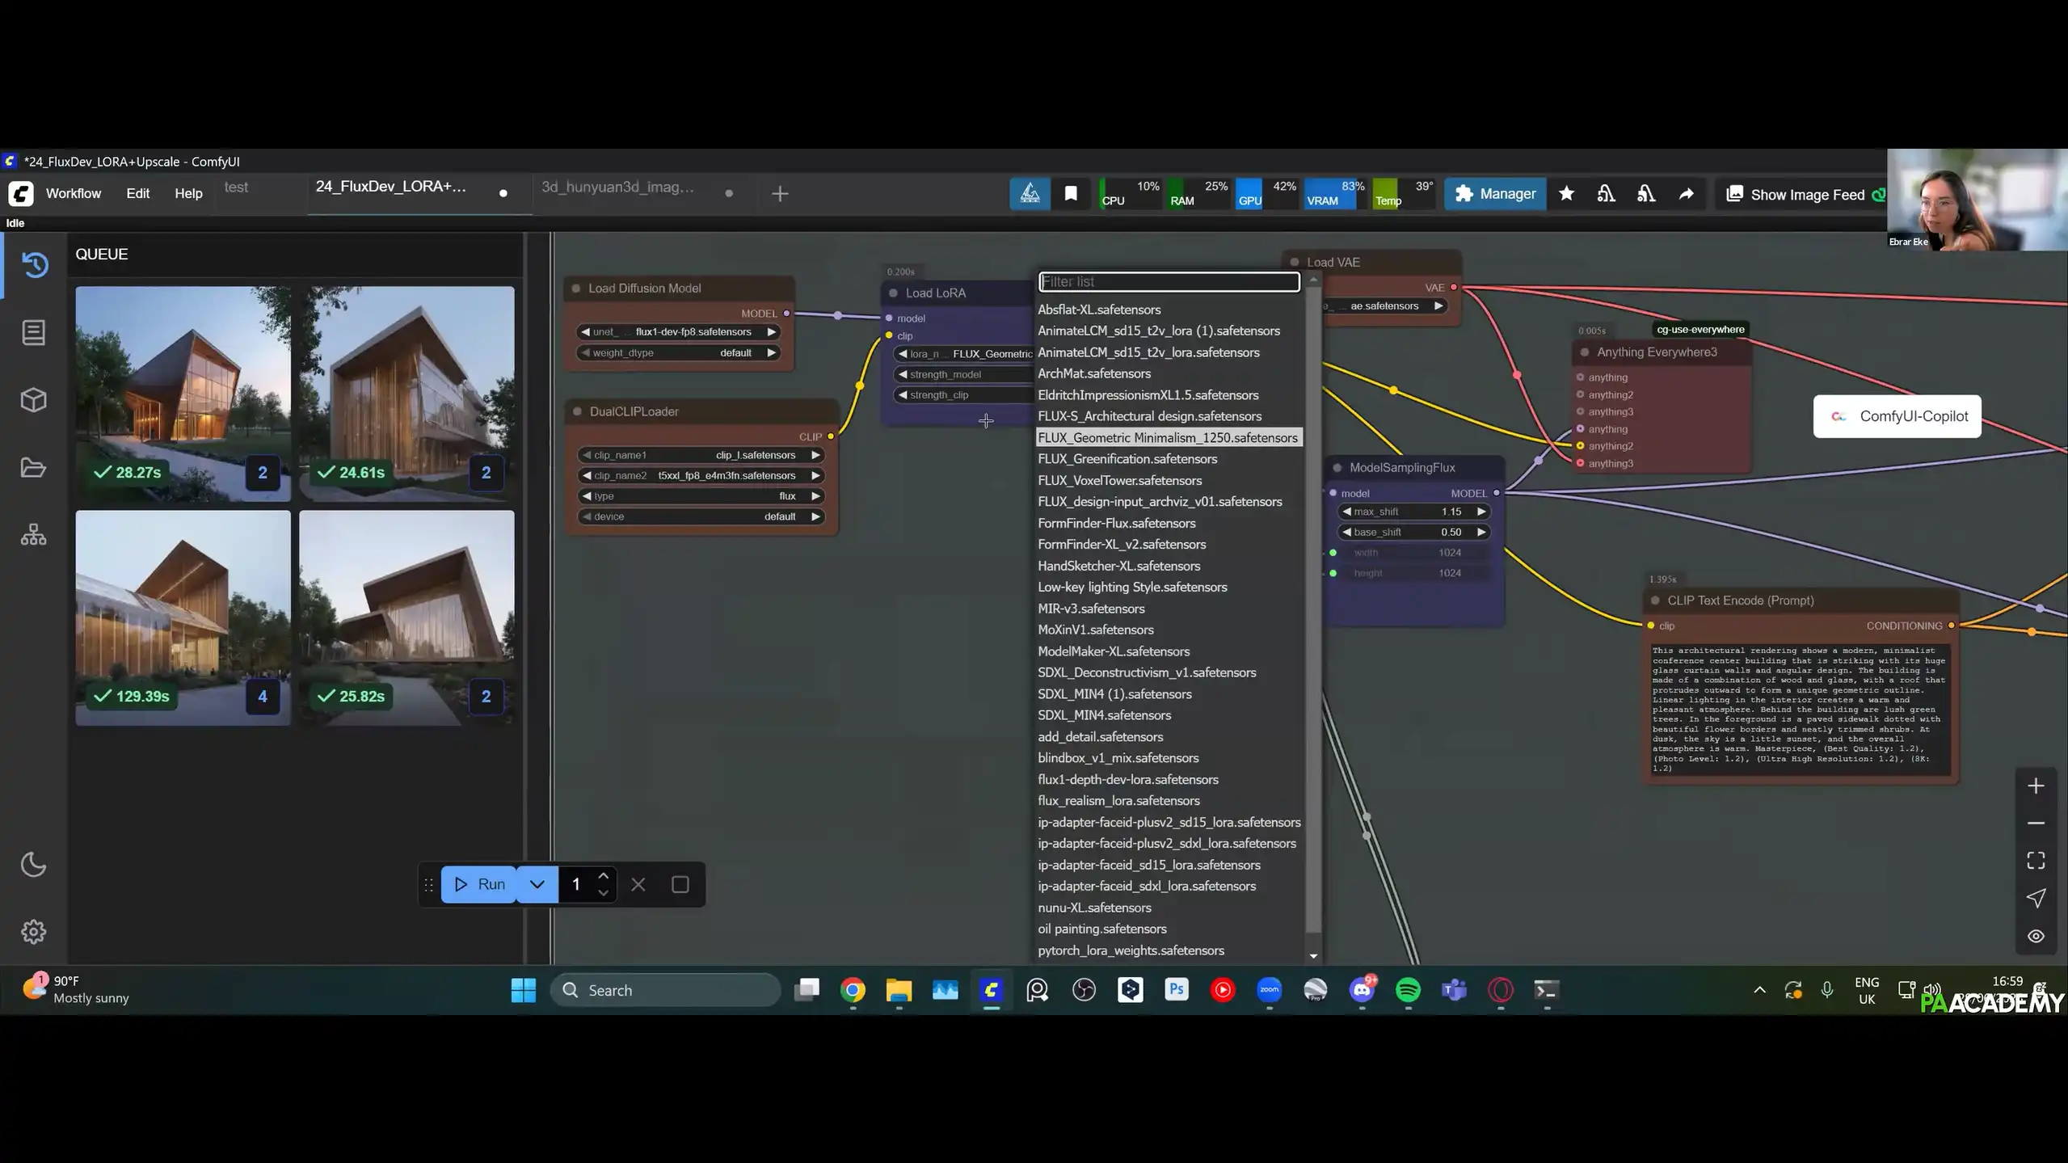The width and height of the screenshot is (2068, 1163).
Task: Fit view with the frame icon
Action: coord(2036,861)
